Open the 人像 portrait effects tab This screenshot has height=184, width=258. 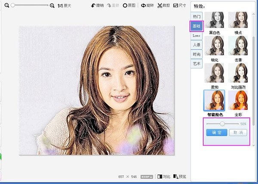(x=197, y=45)
